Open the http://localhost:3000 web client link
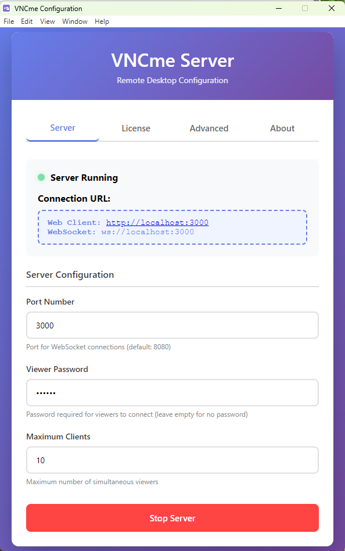 point(157,223)
